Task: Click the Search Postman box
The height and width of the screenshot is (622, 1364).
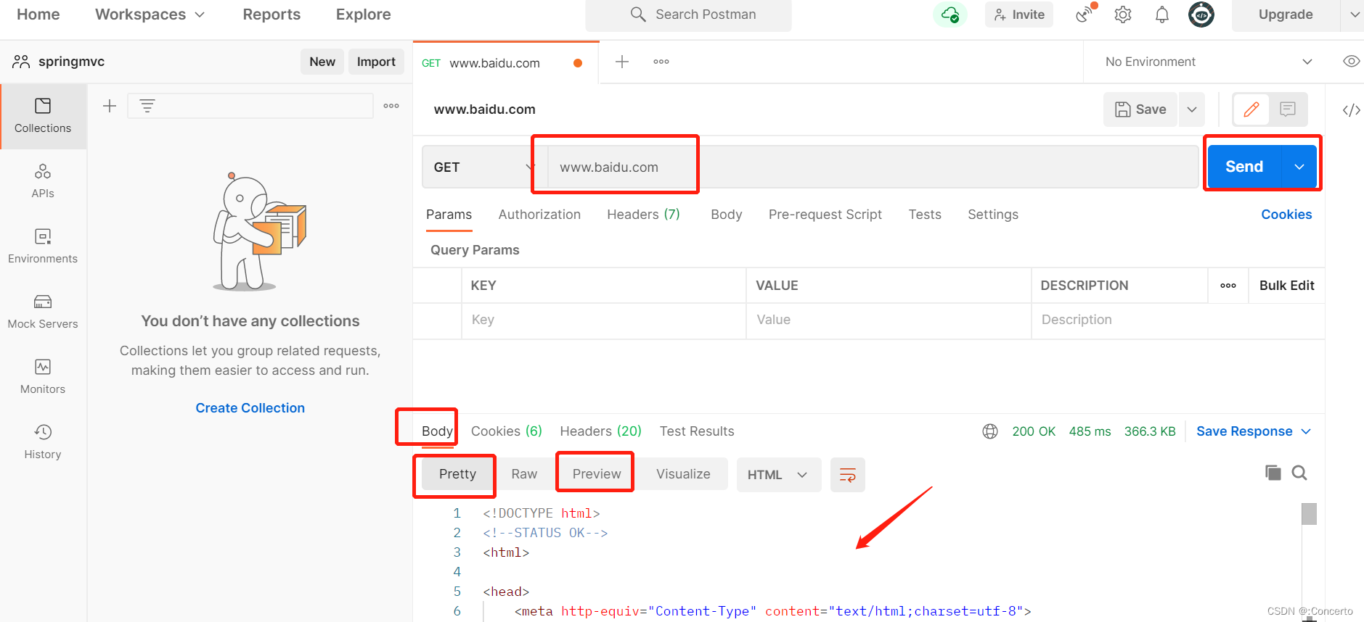Action: tap(688, 14)
